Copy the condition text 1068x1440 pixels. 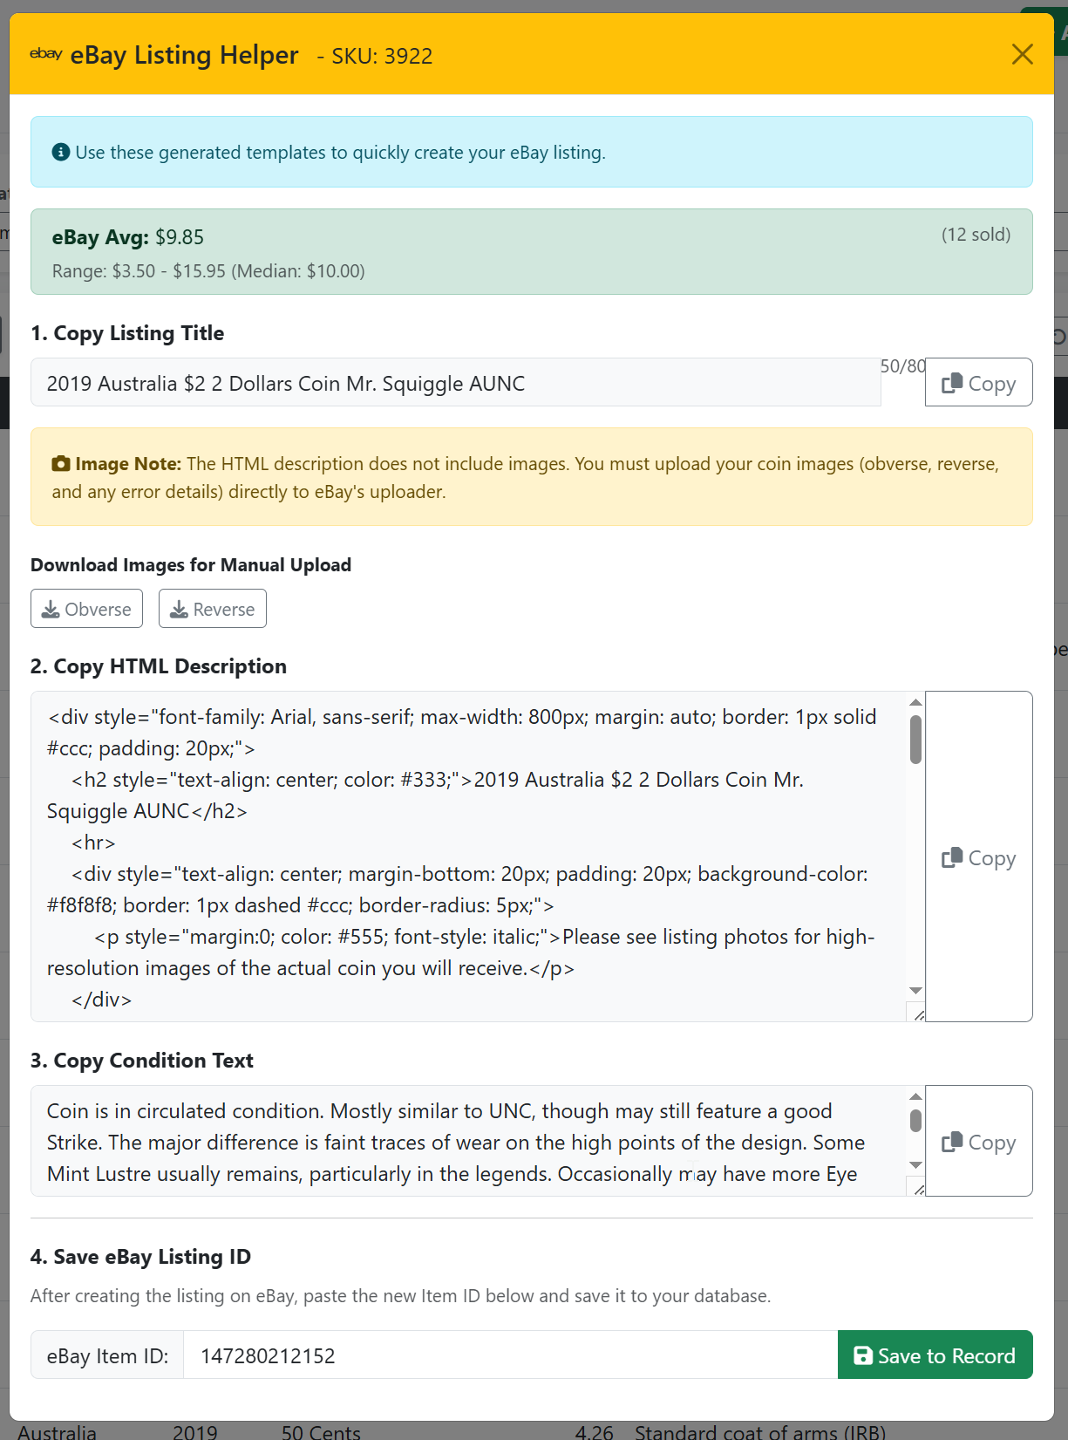pyautogui.click(x=978, y=1141)
